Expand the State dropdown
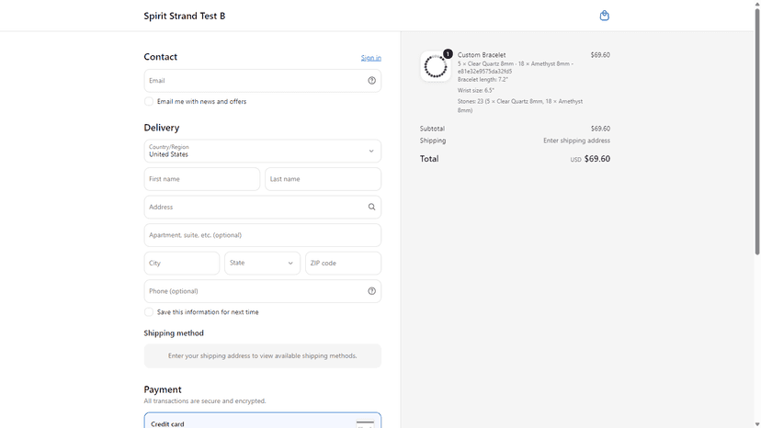This screenshot has height=428, width=761. (x=263, y=263)
